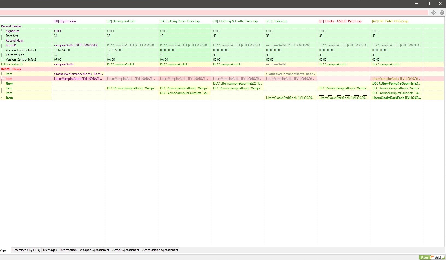Screen dimensions: 446x260
Task: Select the Signature row label
Action: tap(12, 31)
